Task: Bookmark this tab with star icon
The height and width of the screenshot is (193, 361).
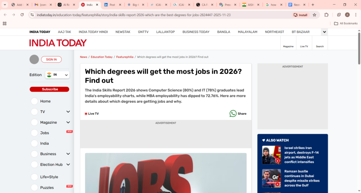Action: [314, 15]
